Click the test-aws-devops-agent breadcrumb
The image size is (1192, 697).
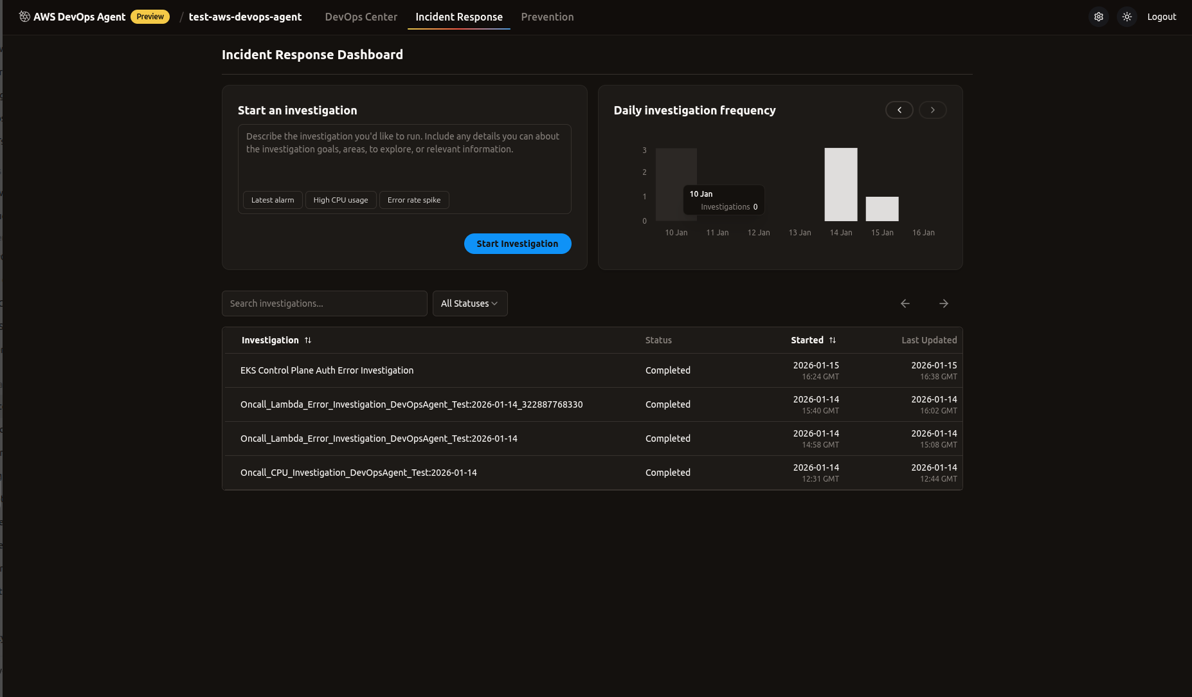tap(245, 17)
